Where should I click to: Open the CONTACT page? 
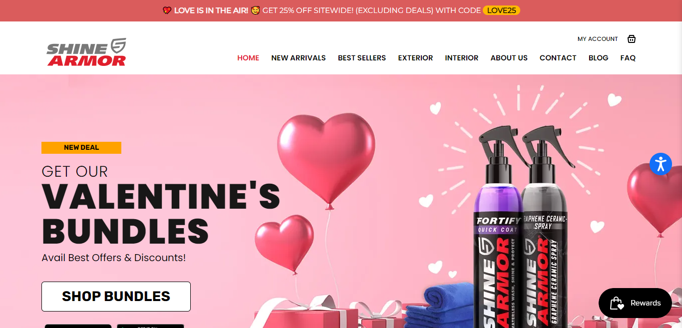558,58
